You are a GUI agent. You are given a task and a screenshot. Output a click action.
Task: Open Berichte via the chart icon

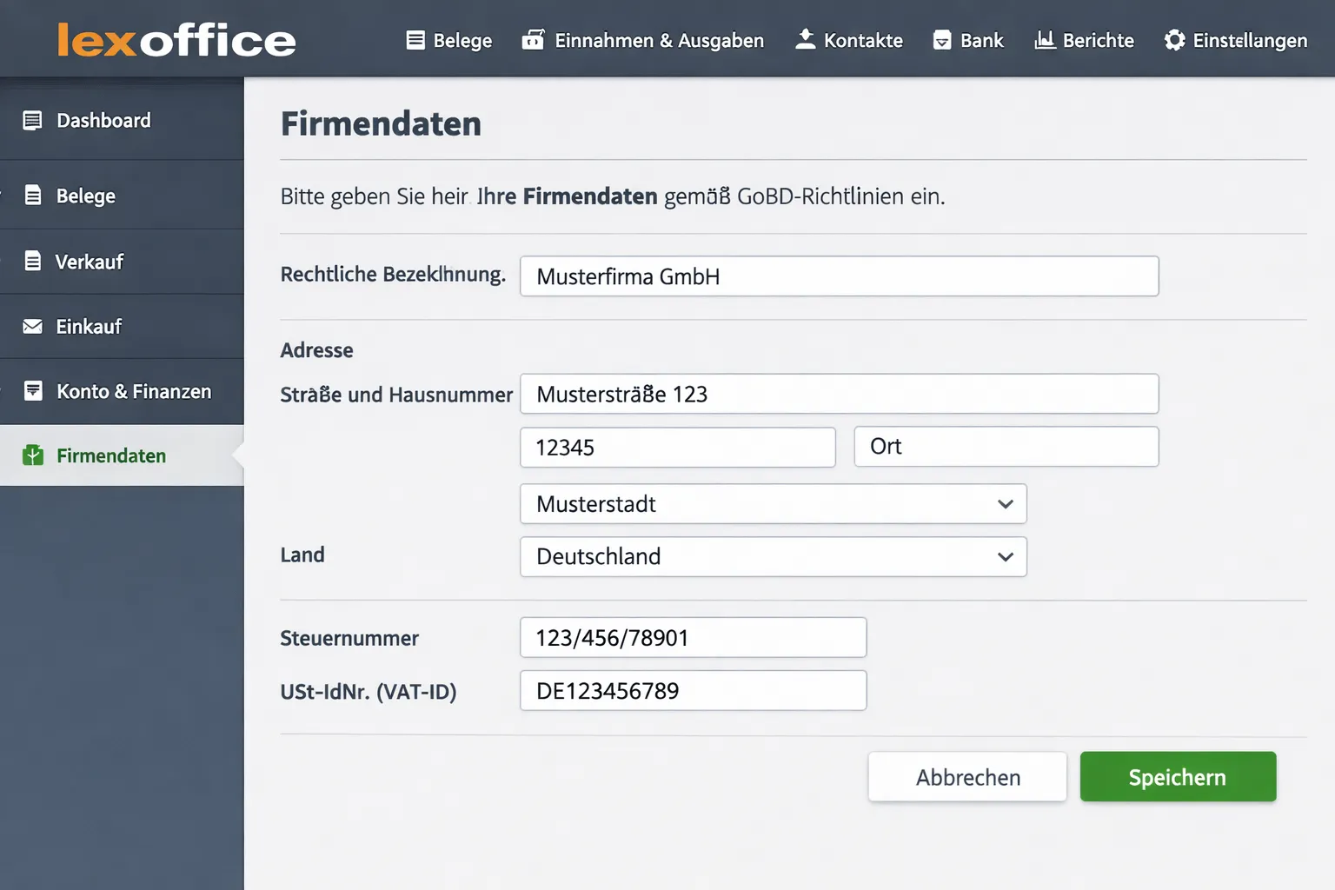tap(1044, 38)
